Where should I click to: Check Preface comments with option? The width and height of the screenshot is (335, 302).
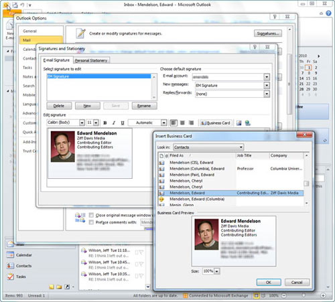click(91, 222)
